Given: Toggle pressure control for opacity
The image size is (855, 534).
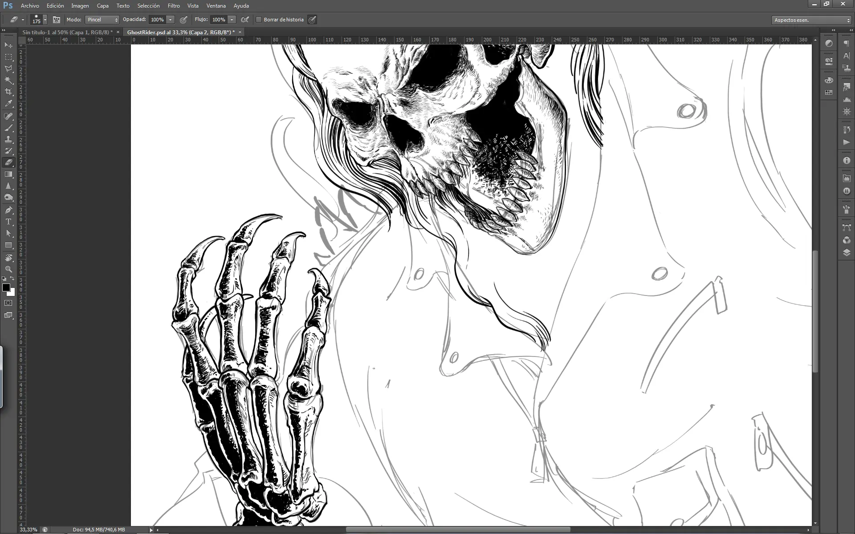Looking at the screenshot, I should click(183, 20).
